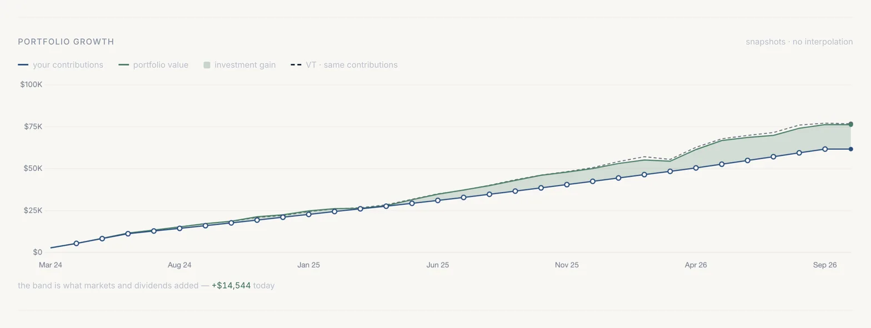871x328 pixels.
Task: Click the '$100K' axis label
Action: pyautogui.click(x=31, y=85)
